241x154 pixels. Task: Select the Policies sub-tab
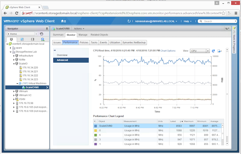pyautogui.click(x=84, y=43)
